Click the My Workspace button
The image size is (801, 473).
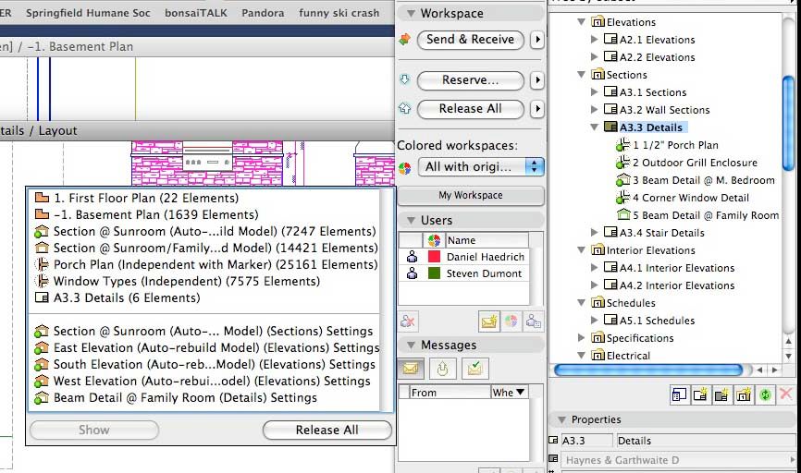(x=471, y=195)
